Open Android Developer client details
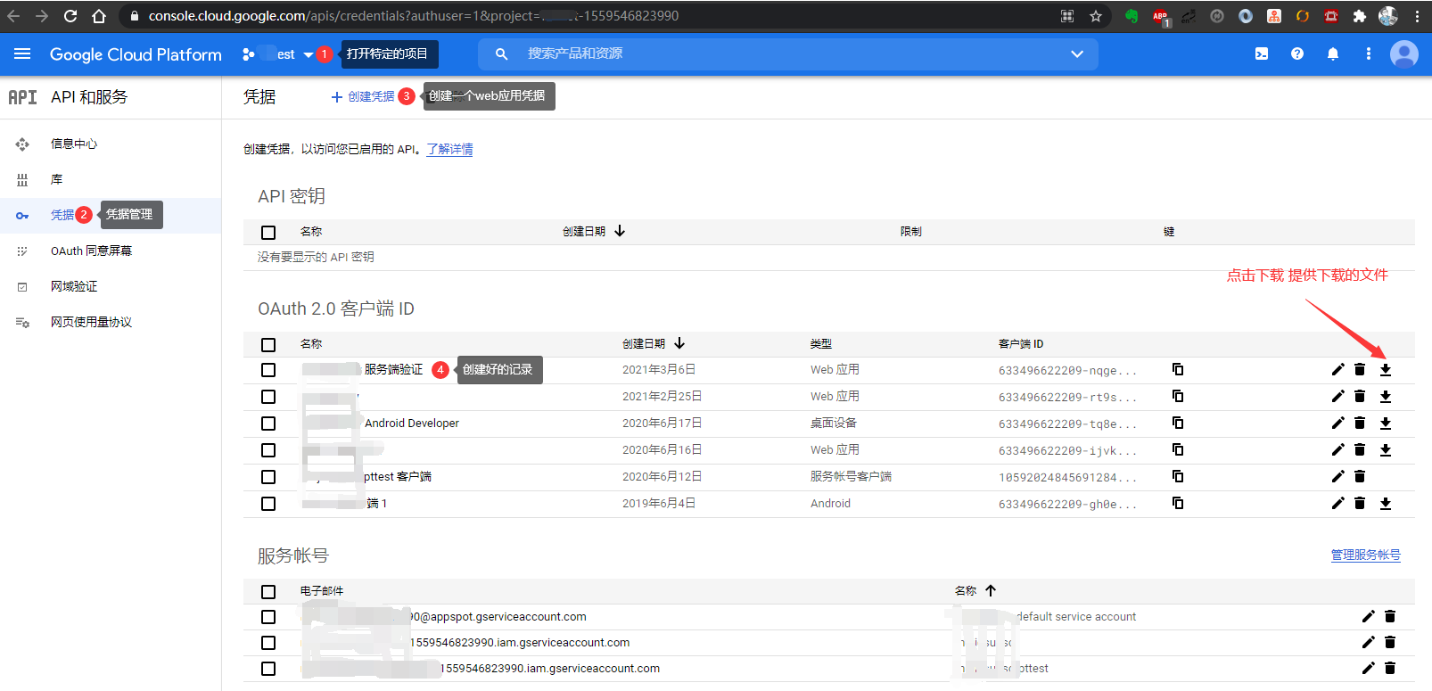The height and width of the screenshot is (691, 1432). (x=412, y=424)
